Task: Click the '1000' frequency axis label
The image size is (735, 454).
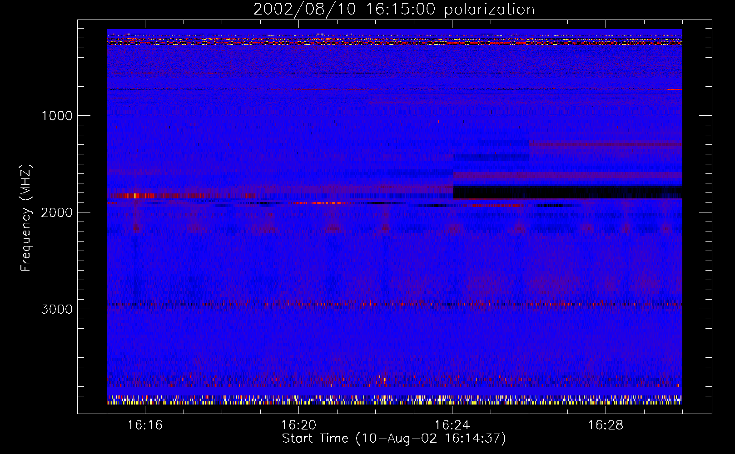Action: (x=57, y=116)
